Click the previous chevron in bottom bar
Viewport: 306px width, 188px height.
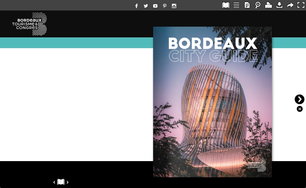click(54, 182)
